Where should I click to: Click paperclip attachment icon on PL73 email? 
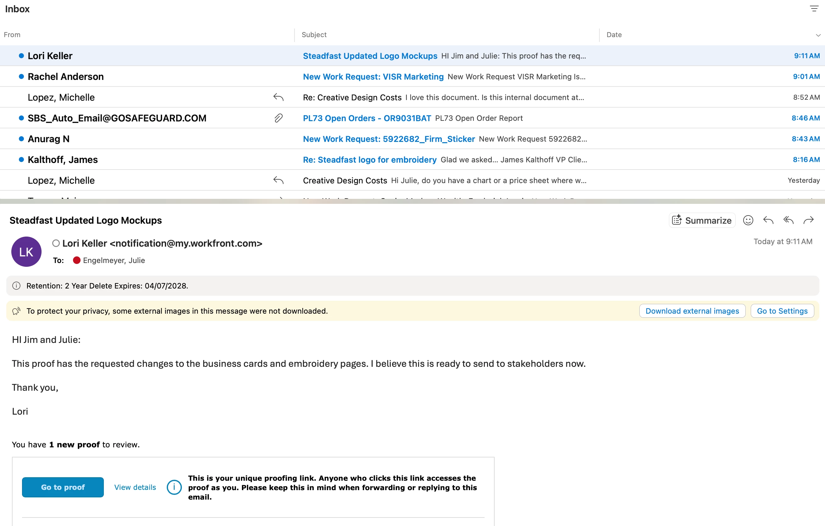[278, 118]
